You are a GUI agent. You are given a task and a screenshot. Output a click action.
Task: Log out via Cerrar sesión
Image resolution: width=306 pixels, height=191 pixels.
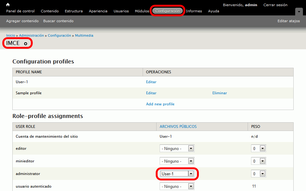[x=275, y=5]
